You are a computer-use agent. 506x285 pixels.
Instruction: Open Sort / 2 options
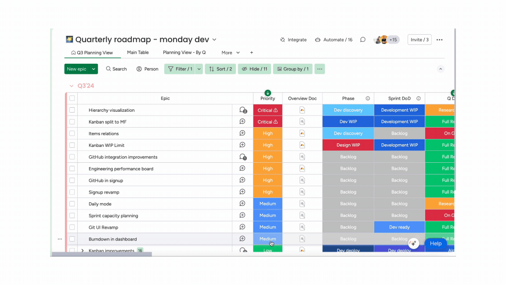pyautogui.click(x=220, y=69)
